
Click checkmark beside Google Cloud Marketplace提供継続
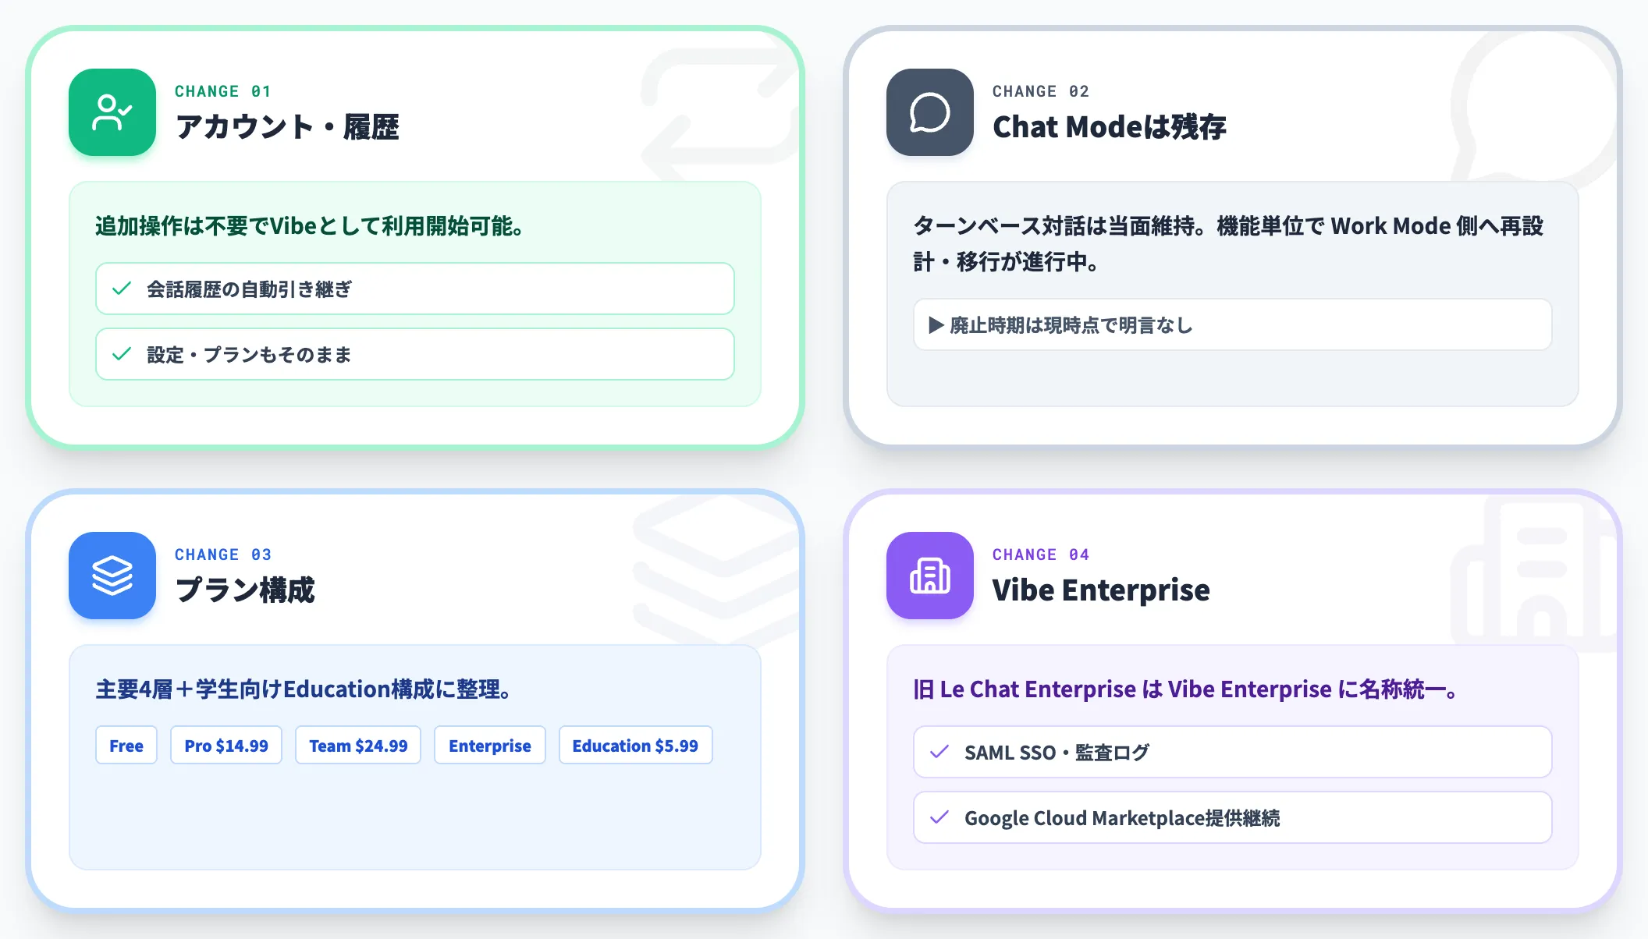point(939,817)
